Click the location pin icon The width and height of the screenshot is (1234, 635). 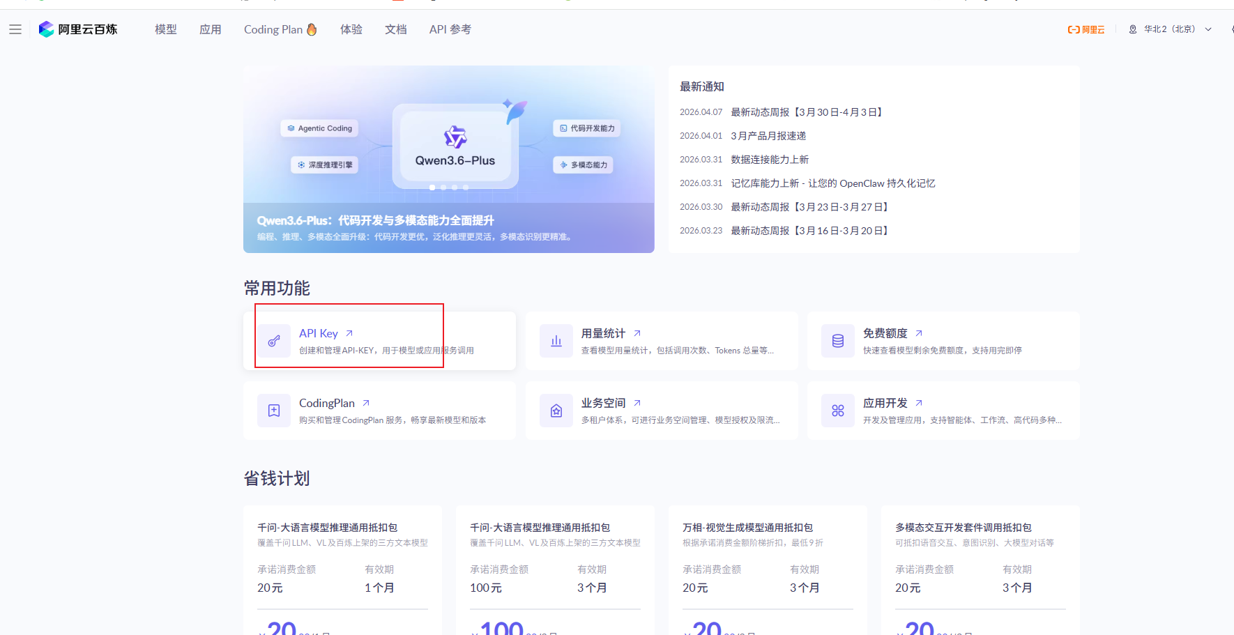coord(1133,29)
